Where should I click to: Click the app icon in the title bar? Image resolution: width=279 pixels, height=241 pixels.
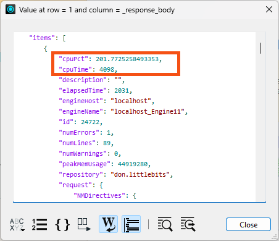pyautogui.click(x=10, y=9)
